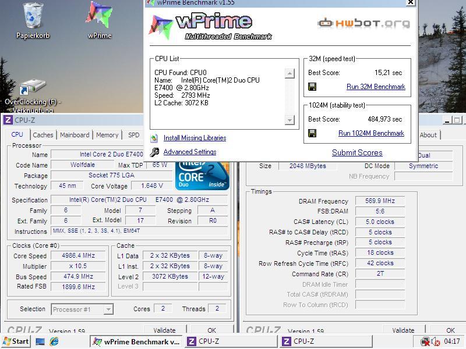This screenshot has height=349, width=466.
Task: Click the hwbot.org logo in wPrime
Action: [x=363, y=23]
